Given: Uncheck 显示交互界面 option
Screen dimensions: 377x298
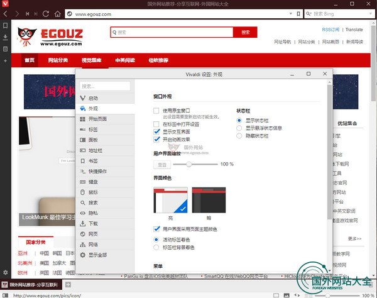Looking at the screenshot, I should [x=156, y=131].
